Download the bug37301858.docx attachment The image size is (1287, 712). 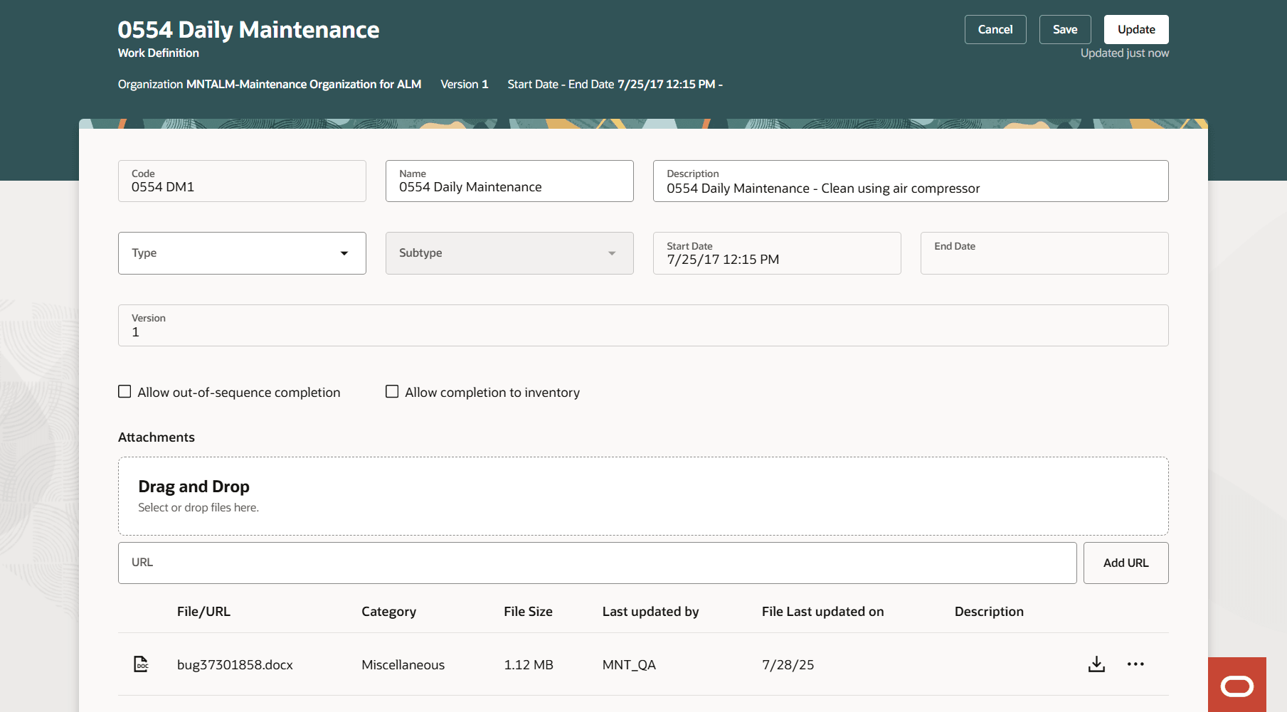1096,664
